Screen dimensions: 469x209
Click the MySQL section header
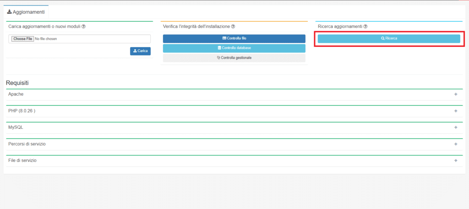point(16,127)
